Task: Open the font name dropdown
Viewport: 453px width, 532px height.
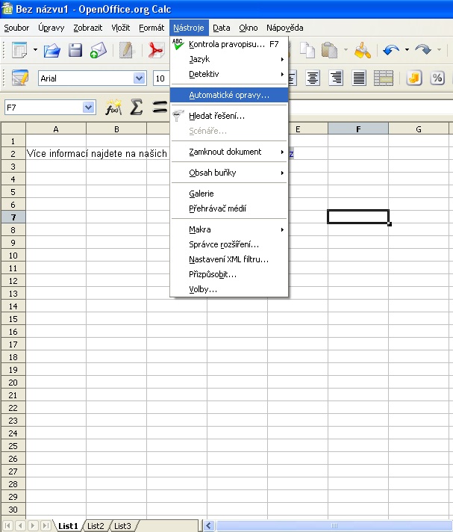Action: click(140, 78)
